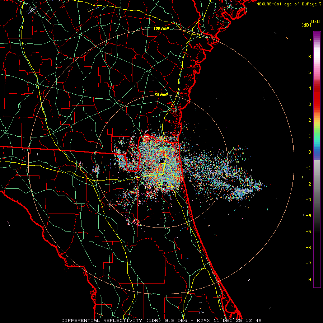The width and height of the screenshot is (323, 323).
Task: Click the 0 value on the color scale
Action: click(x=310, y=152)
